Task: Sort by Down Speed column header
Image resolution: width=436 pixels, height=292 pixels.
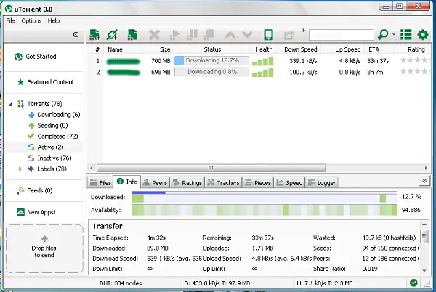Action: click(x=300, y=49)
